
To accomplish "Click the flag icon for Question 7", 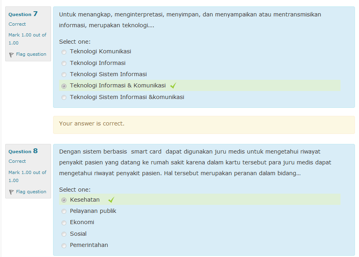I will [x=11, y=55].
